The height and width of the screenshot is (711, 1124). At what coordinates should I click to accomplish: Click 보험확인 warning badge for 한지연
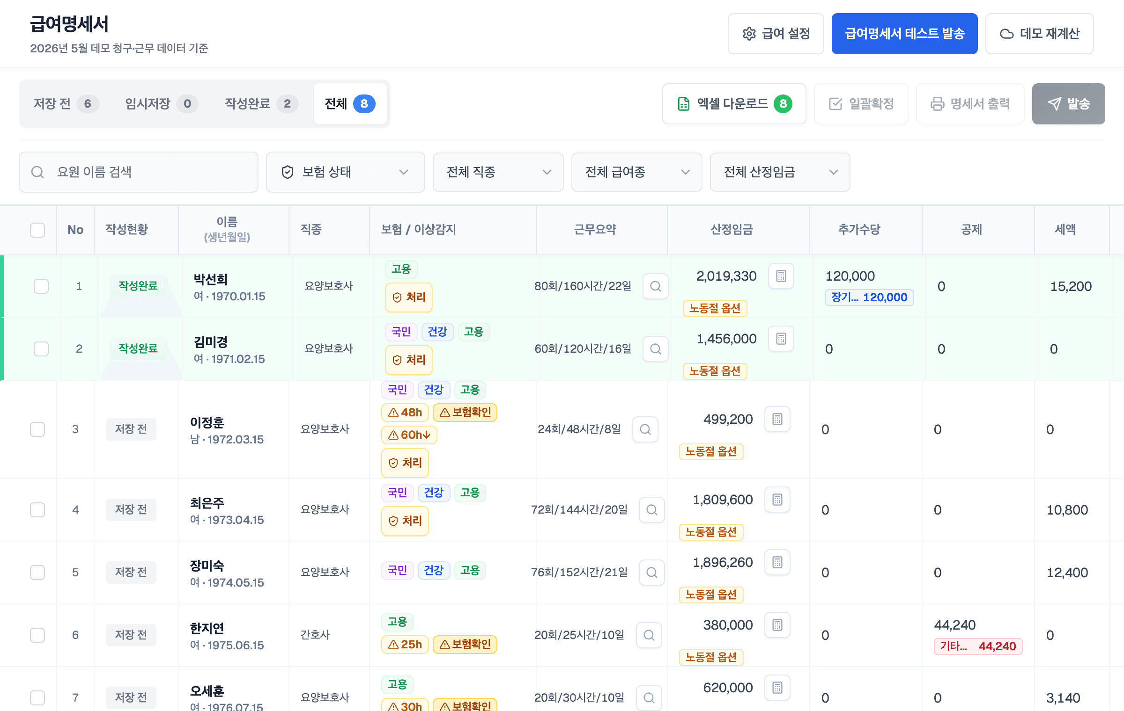tap(465, 645)
